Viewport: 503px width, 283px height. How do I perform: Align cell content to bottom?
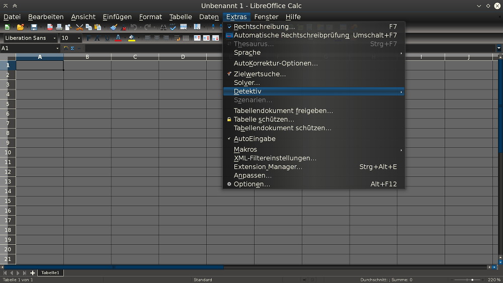[x=216, y=38]
